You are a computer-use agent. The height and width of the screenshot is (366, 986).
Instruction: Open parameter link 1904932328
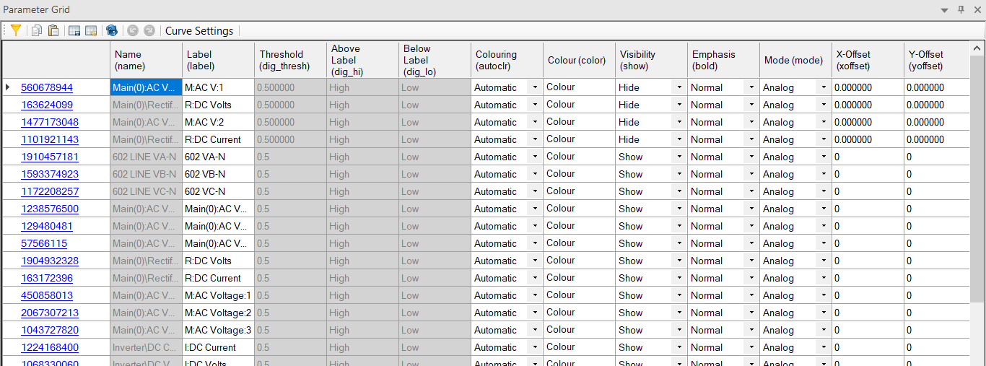50,261
